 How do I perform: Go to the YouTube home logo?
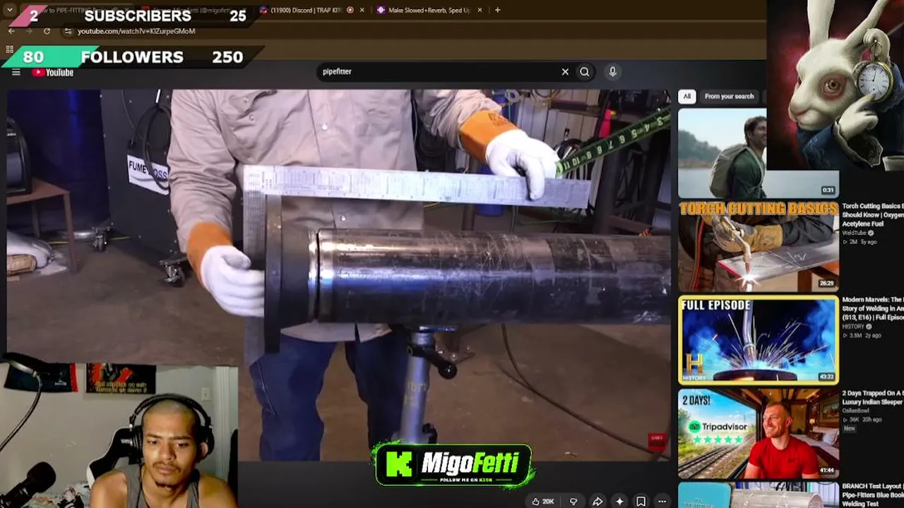click(53, 72)
